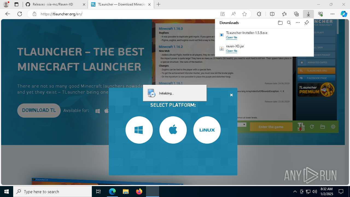Add this page to favorites star
Image resolution: width=350 pixels, height=197 pixels.
pos(244,14)
